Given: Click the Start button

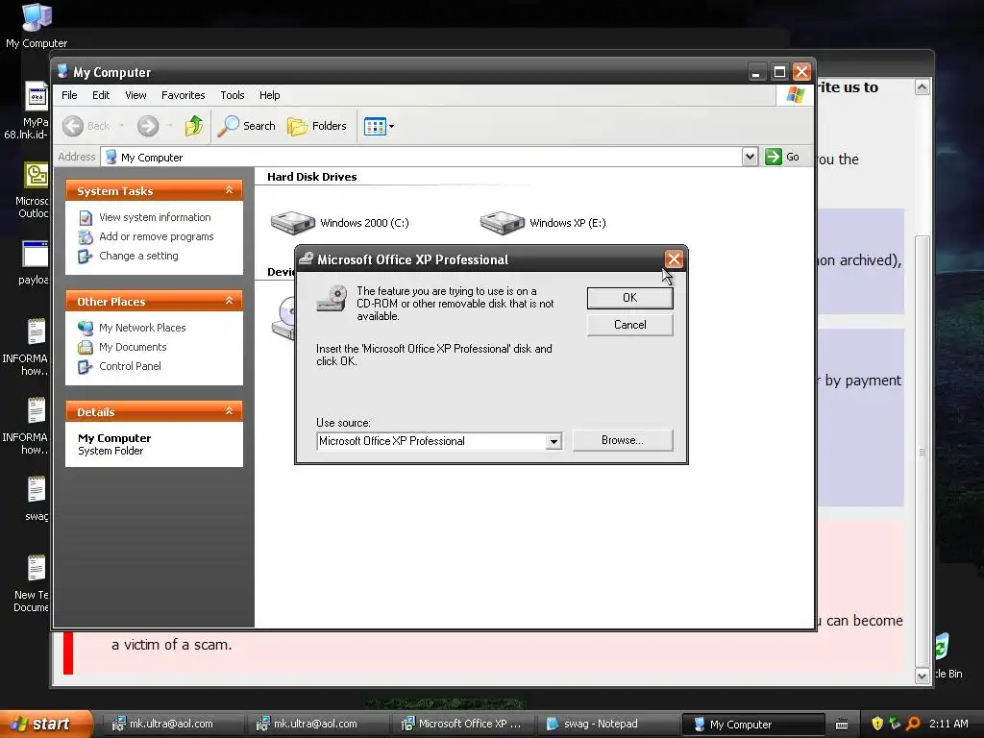Looking at the screenshot, I should coord(45,724).
